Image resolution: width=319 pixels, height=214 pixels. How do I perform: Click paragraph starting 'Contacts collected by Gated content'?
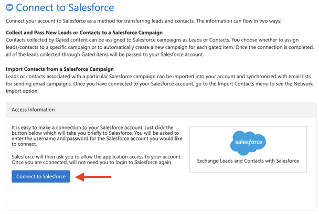coord(160,47)
